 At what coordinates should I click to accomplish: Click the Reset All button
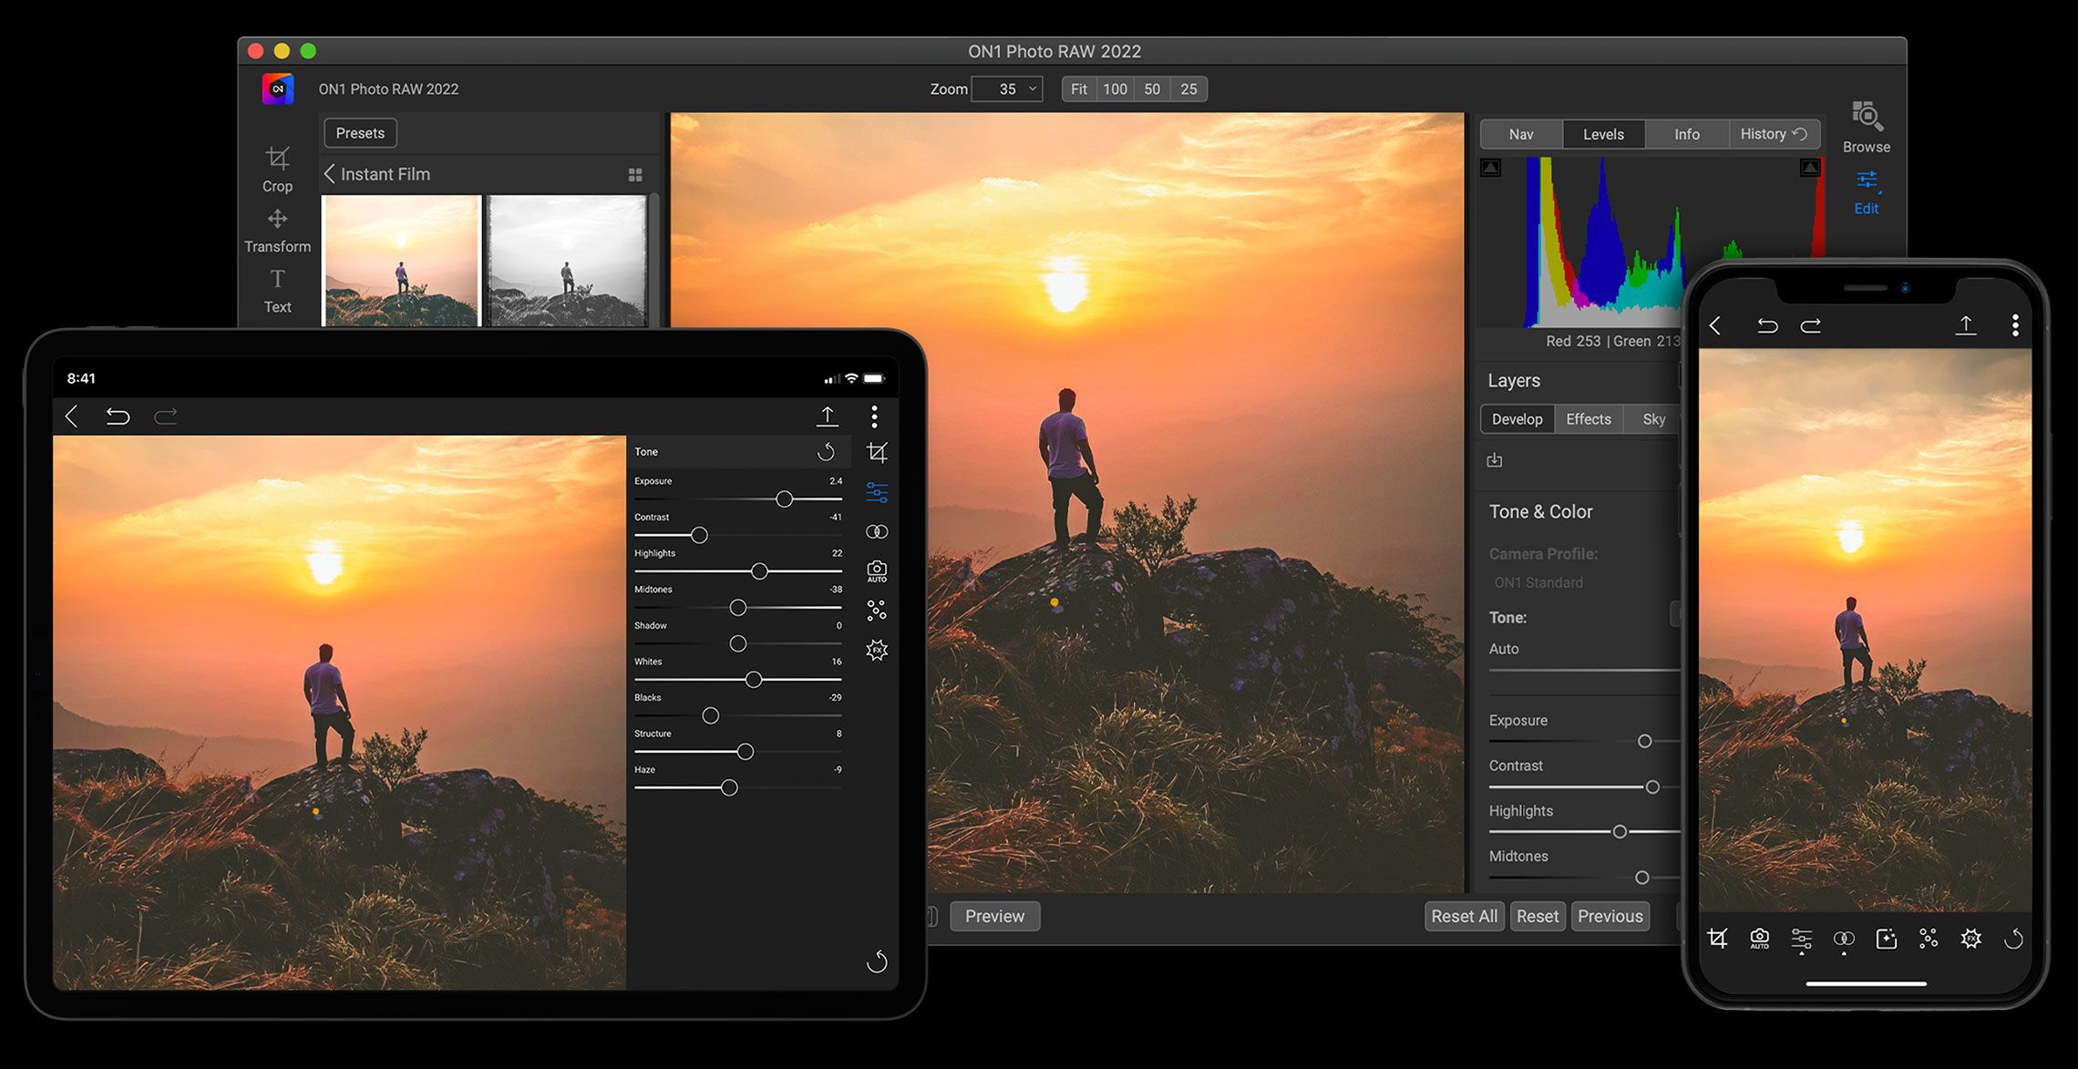pos(1464,916)
